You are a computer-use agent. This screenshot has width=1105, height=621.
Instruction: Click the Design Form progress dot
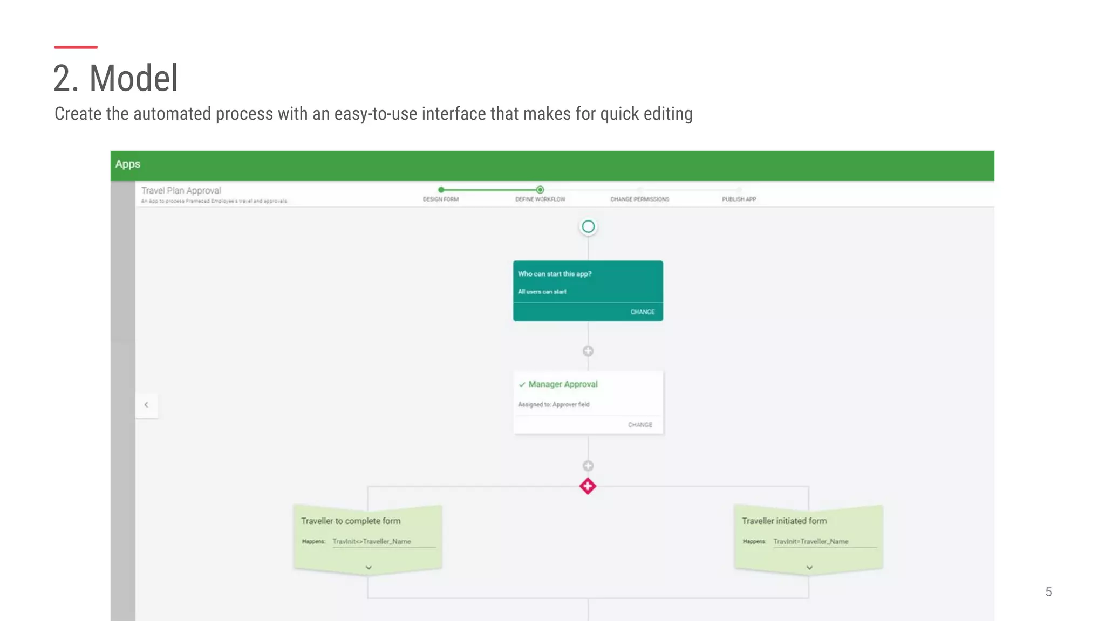tap(441, 190)
